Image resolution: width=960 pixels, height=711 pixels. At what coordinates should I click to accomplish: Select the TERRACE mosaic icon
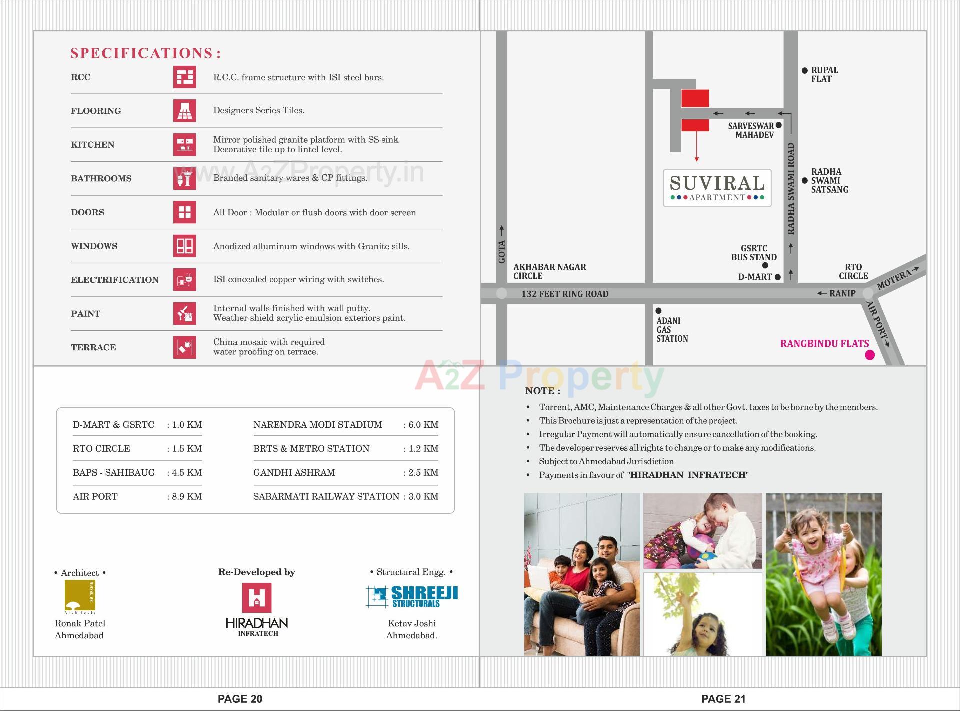(185, 347)
